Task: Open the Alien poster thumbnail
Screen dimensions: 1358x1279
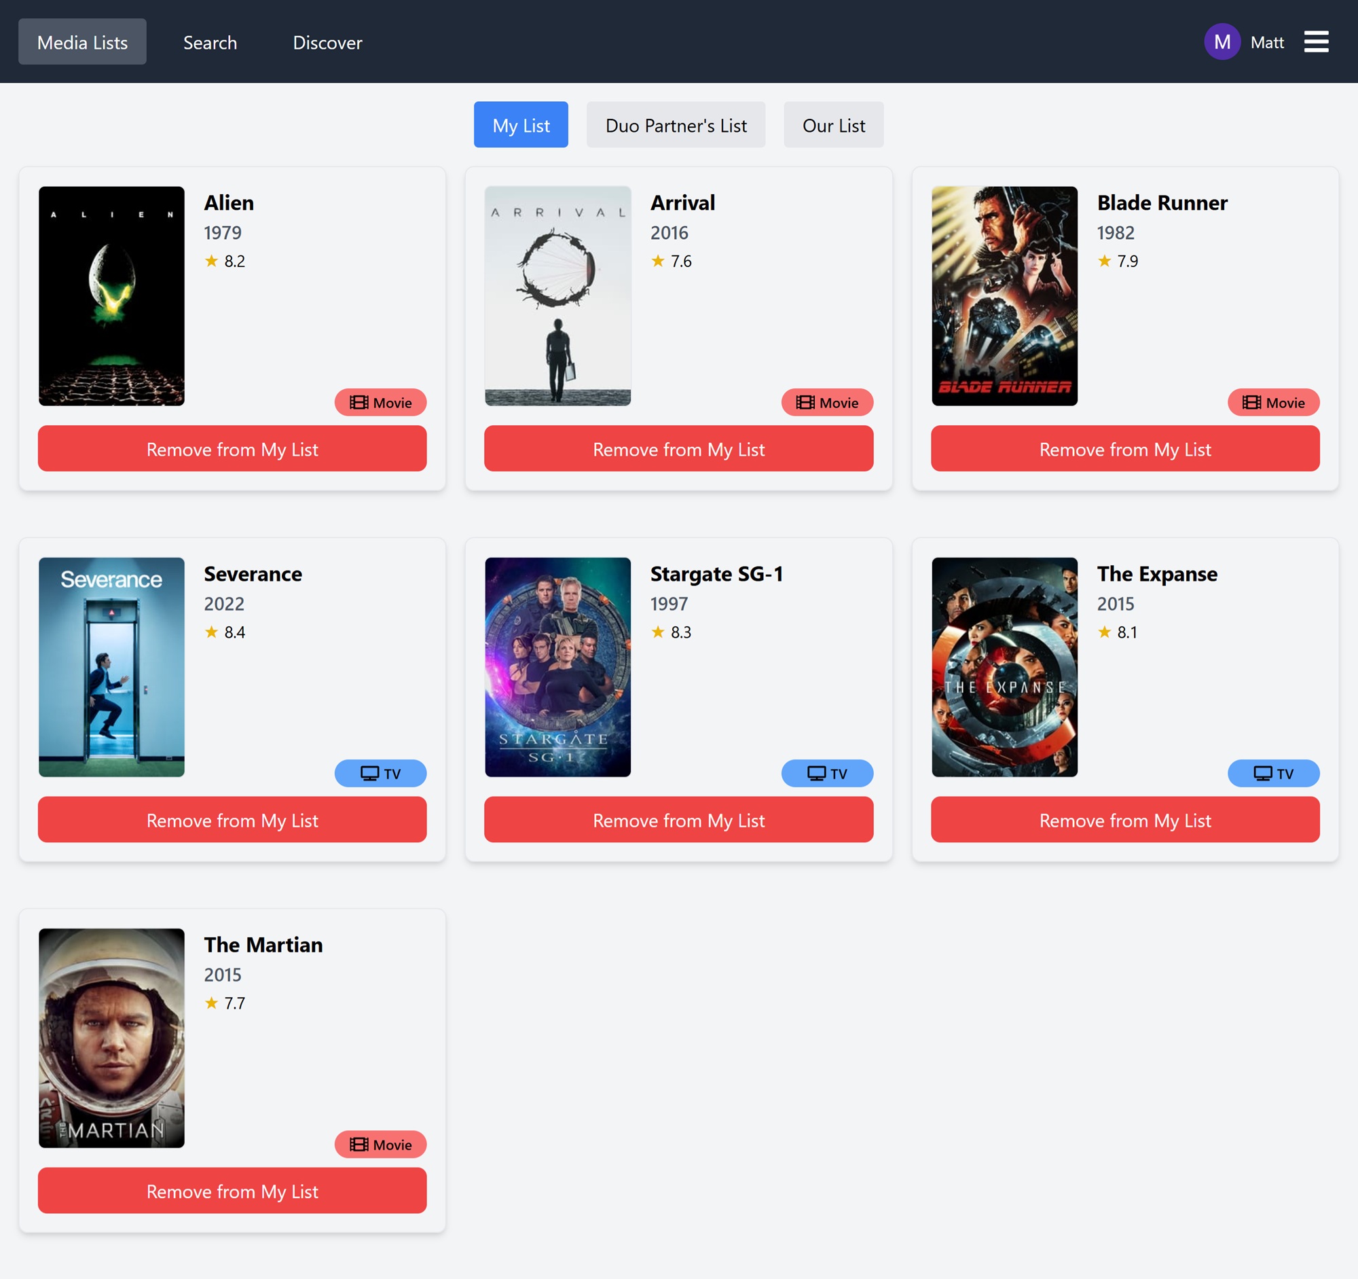Action: coord(111,296)
